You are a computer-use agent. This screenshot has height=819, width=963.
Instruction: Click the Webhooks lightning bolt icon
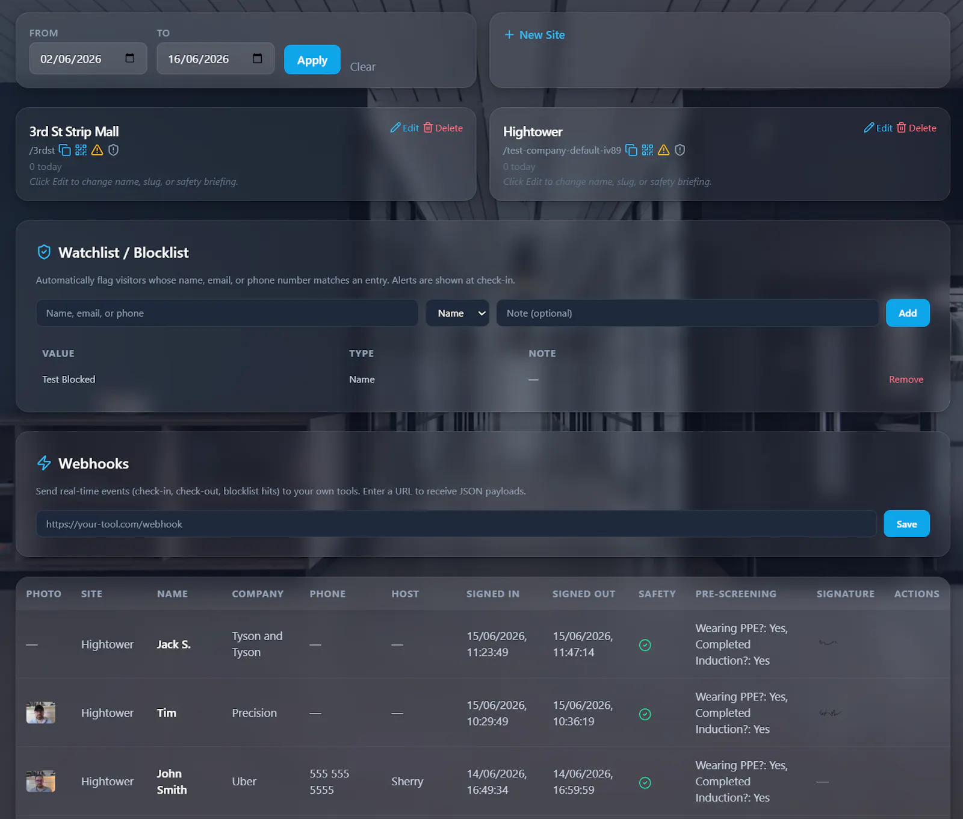(44, 463)
